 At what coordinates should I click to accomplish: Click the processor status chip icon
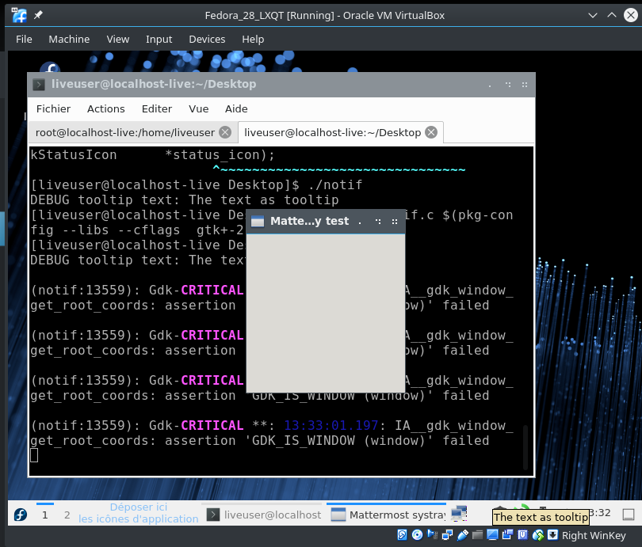523,535
